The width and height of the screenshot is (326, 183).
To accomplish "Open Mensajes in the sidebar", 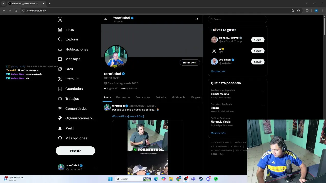I will point(69,59).
